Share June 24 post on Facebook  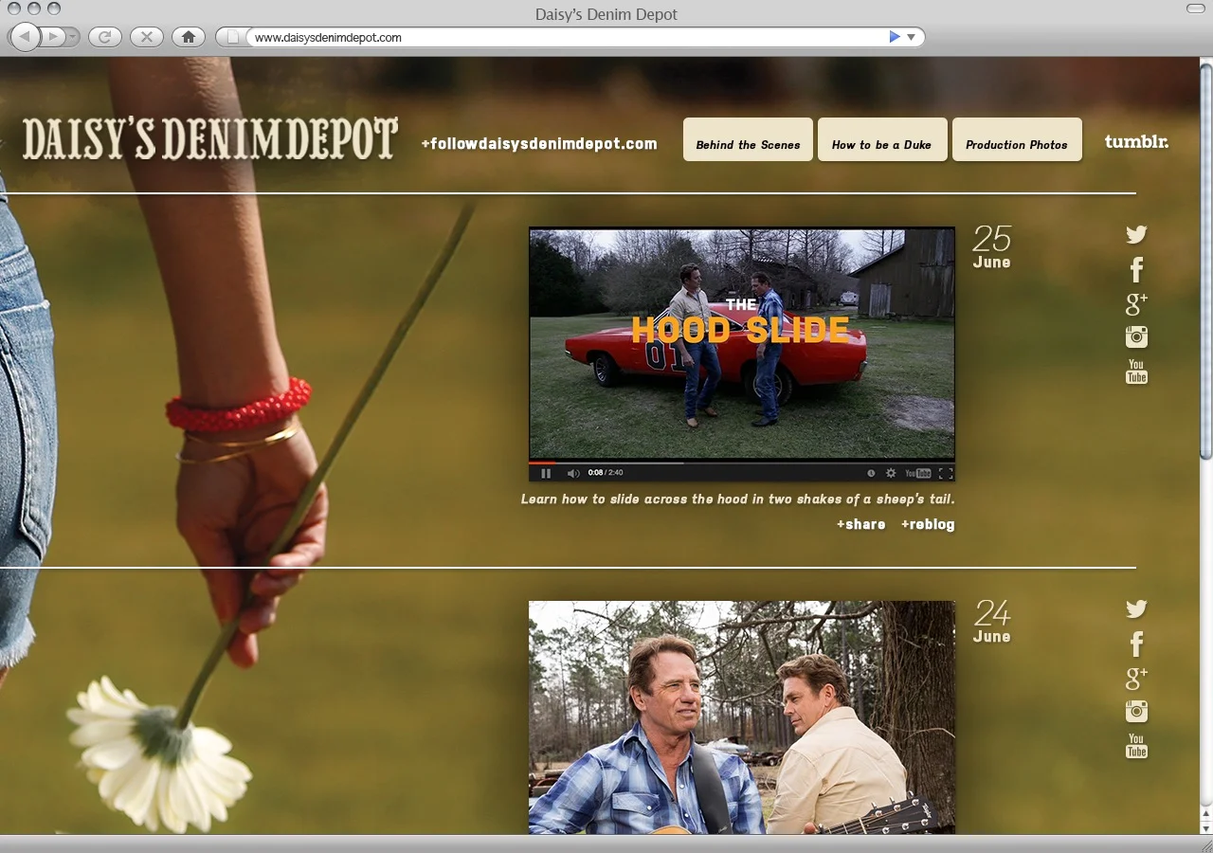[x=1136, y=644]
